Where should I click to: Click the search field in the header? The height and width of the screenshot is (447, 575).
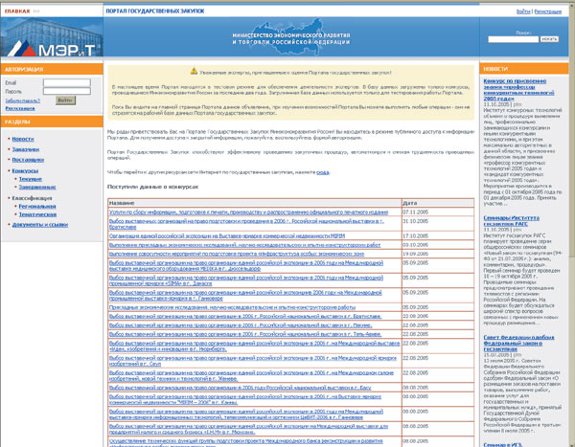click(x=513, y=39)
